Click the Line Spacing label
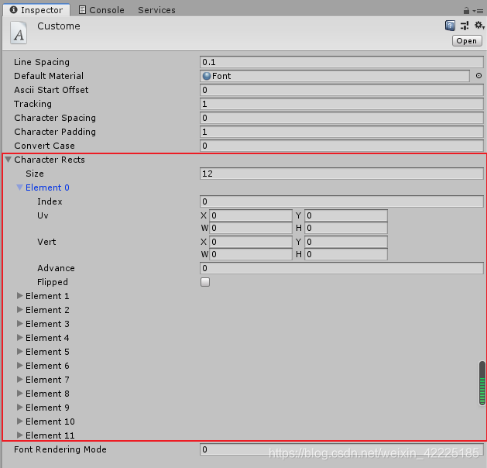Viewport: 487px width, 468px height. 42,62
